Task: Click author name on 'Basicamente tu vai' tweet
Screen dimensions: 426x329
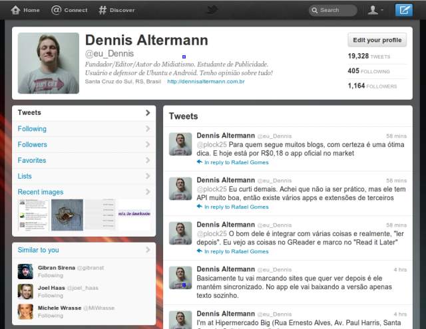Action: [x=226, y=269]
